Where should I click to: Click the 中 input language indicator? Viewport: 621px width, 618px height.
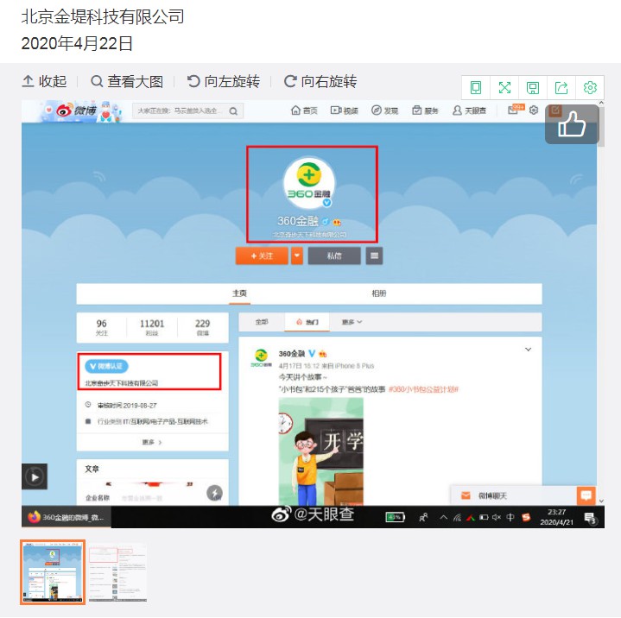pos(510,517)
